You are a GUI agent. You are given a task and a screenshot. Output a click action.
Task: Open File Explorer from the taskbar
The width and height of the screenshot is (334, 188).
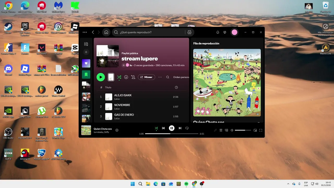coord(148,184)
